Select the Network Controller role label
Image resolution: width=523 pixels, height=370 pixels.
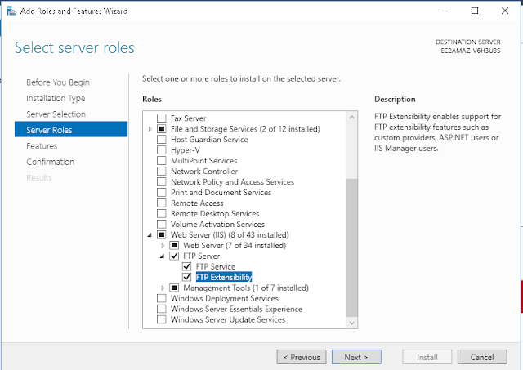pos(204,172)
